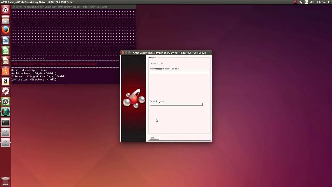Open System Settings wrench icon

coord(5,91)
